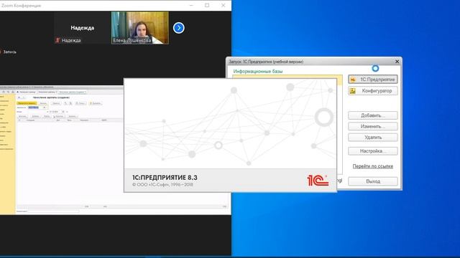Minimize the Zoom Конференция window
This screenshot has width=460, height=258.
(x=191, y=5)
